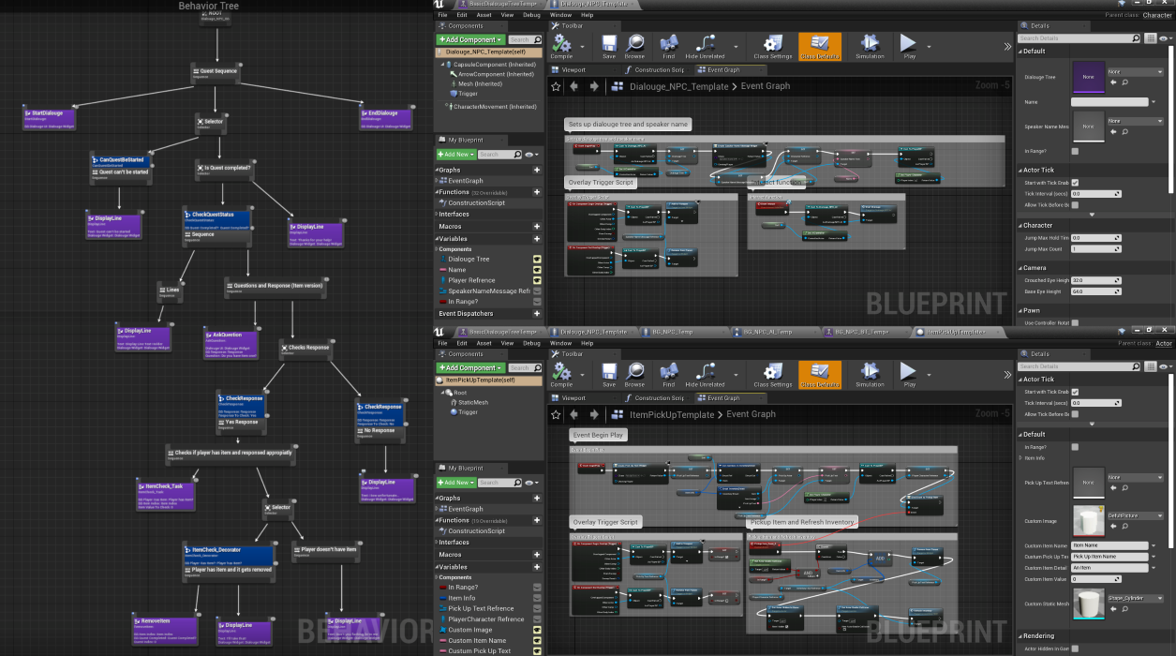
Task: Open the Debug menu in the Dialouge_NPC_Template editor
Action: coord(531,15)
